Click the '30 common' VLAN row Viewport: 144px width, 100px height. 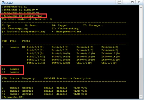click(x=10, y=69)
